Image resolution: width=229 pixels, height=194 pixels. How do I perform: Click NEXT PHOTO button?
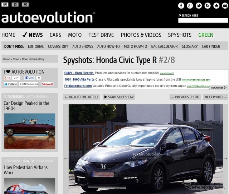215,97
